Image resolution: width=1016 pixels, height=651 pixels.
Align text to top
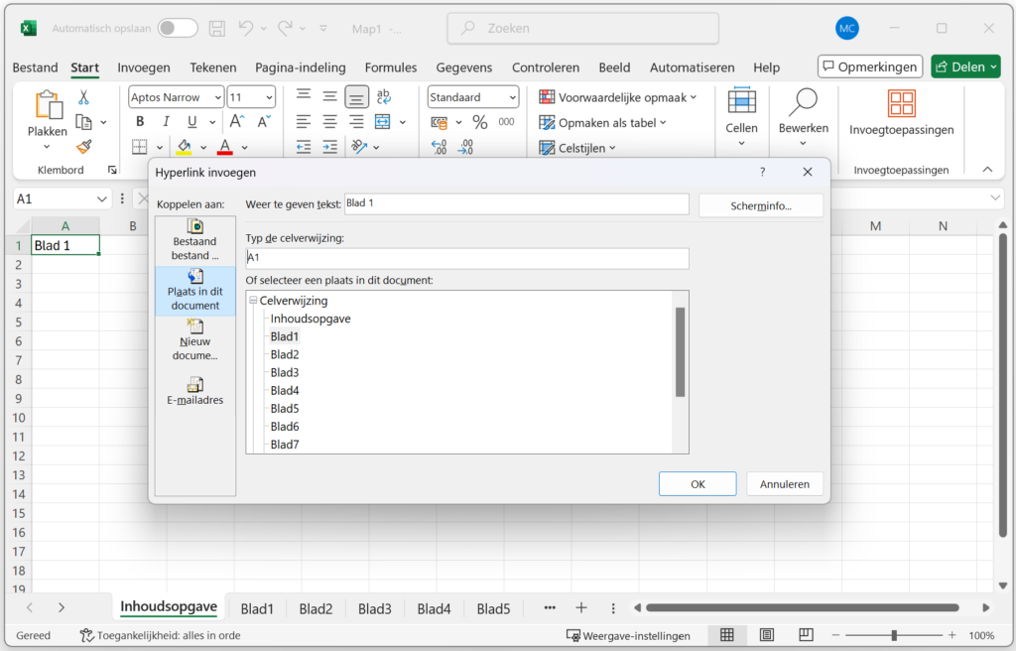304,96
